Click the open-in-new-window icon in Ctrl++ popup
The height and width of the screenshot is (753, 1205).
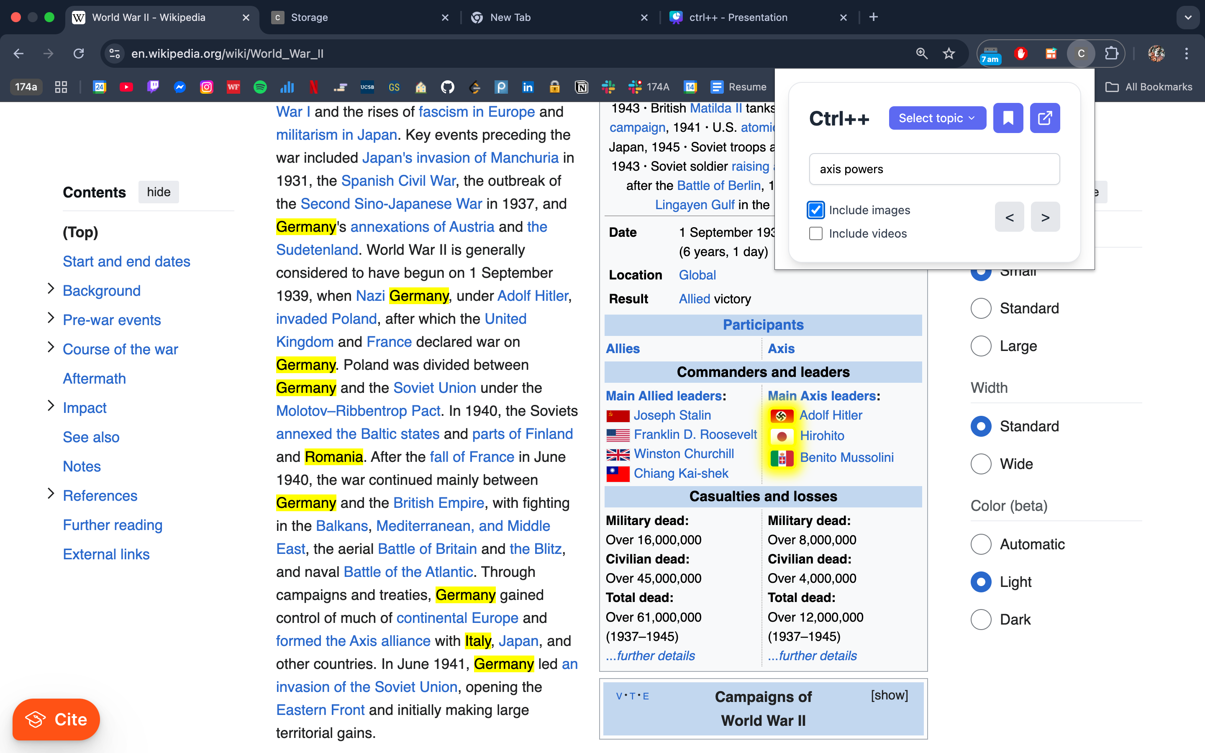[1044, 118]
